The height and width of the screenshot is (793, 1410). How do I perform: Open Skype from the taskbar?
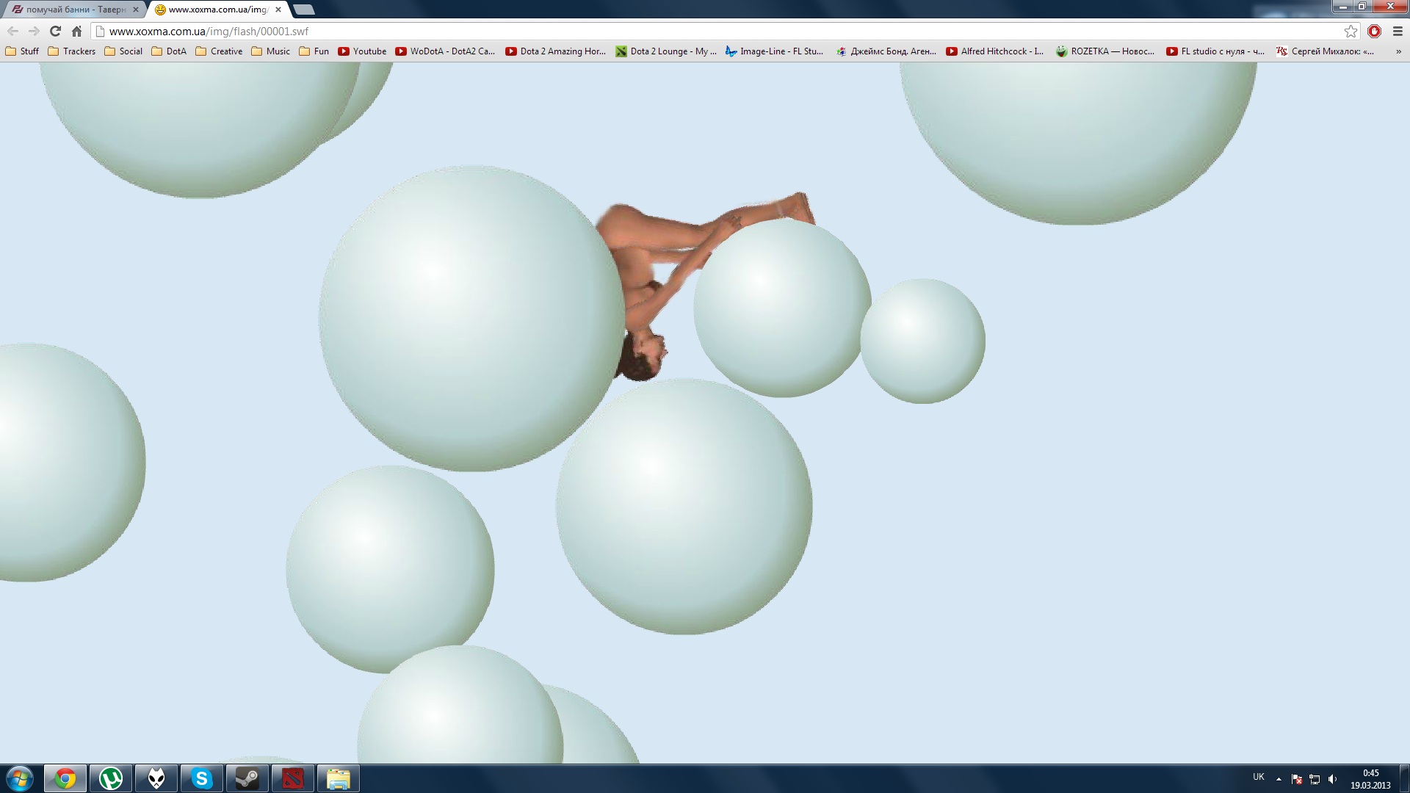tap(201, 778)
